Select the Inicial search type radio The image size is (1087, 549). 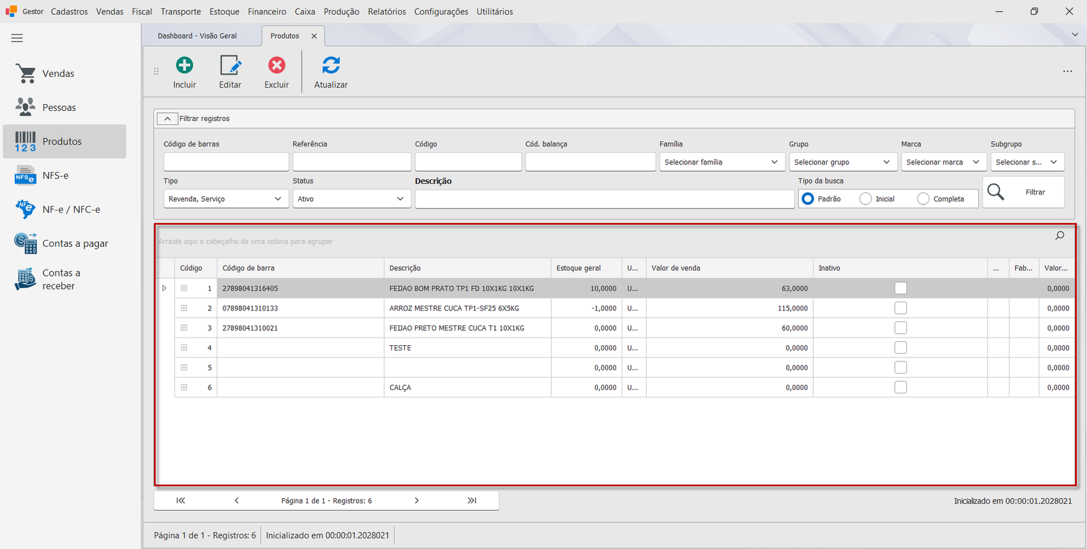866,199
